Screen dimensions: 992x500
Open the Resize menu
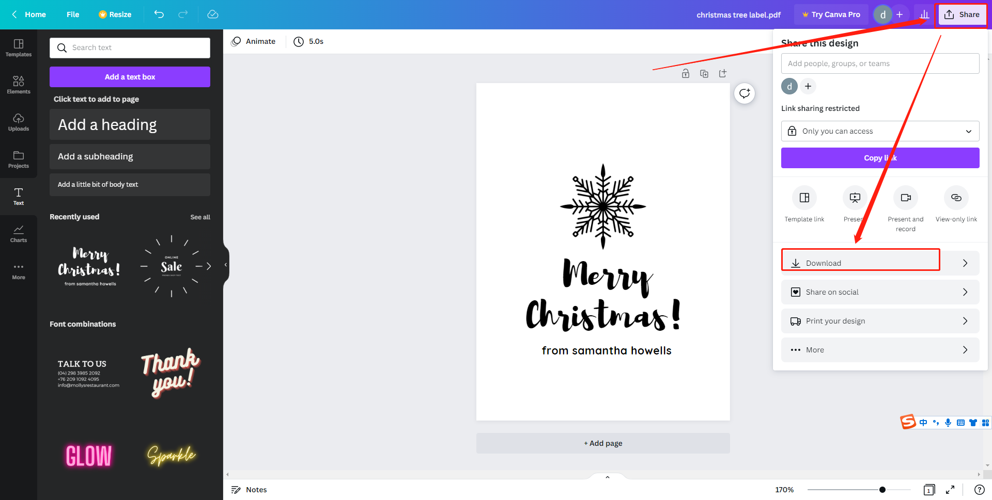pyautogui.click(x=115, y=14)
